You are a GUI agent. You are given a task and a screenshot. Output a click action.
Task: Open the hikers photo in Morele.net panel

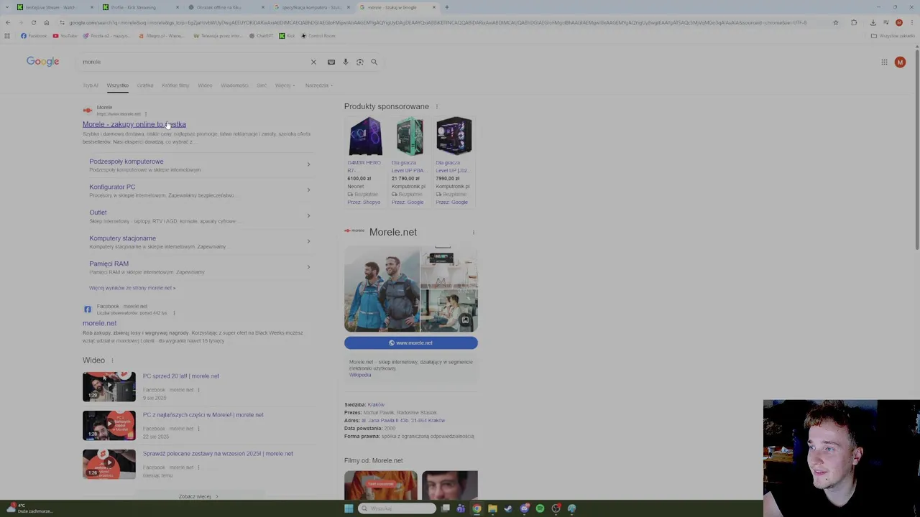[382, 289]
